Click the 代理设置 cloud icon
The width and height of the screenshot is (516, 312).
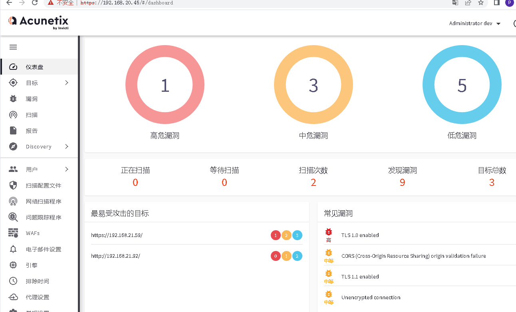click(x=13, y=297)
